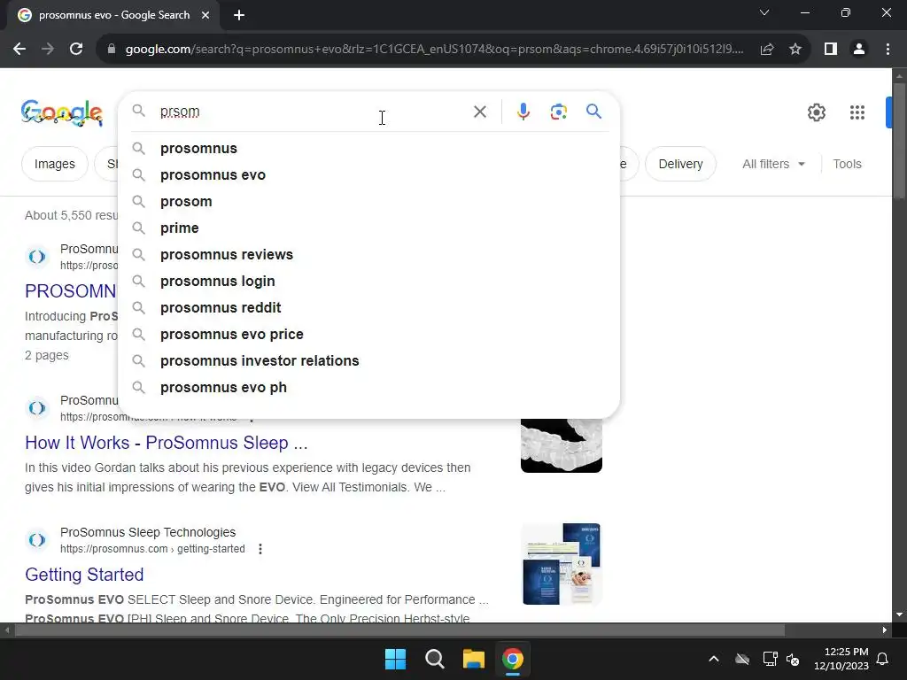Go back to the previous page
907x680 pixels.
pyautogui.click(x=19, y=50)
